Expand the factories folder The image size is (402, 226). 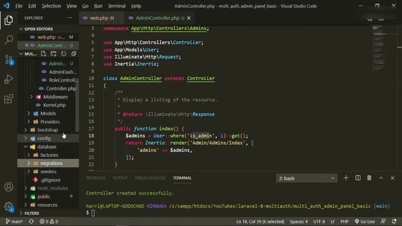point(28,155)
